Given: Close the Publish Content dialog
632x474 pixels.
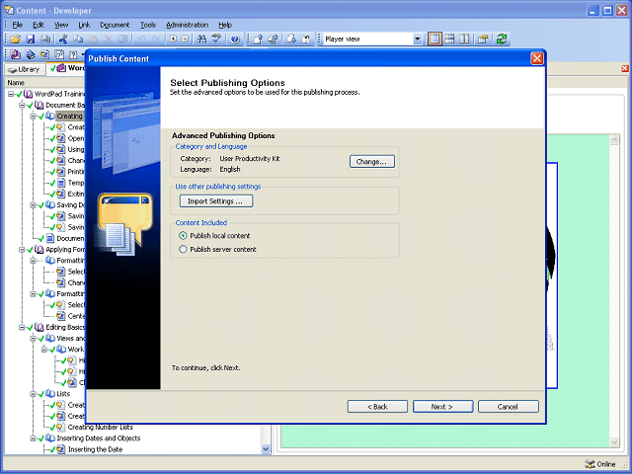Looking at the screenshot, I should [537, 58].
